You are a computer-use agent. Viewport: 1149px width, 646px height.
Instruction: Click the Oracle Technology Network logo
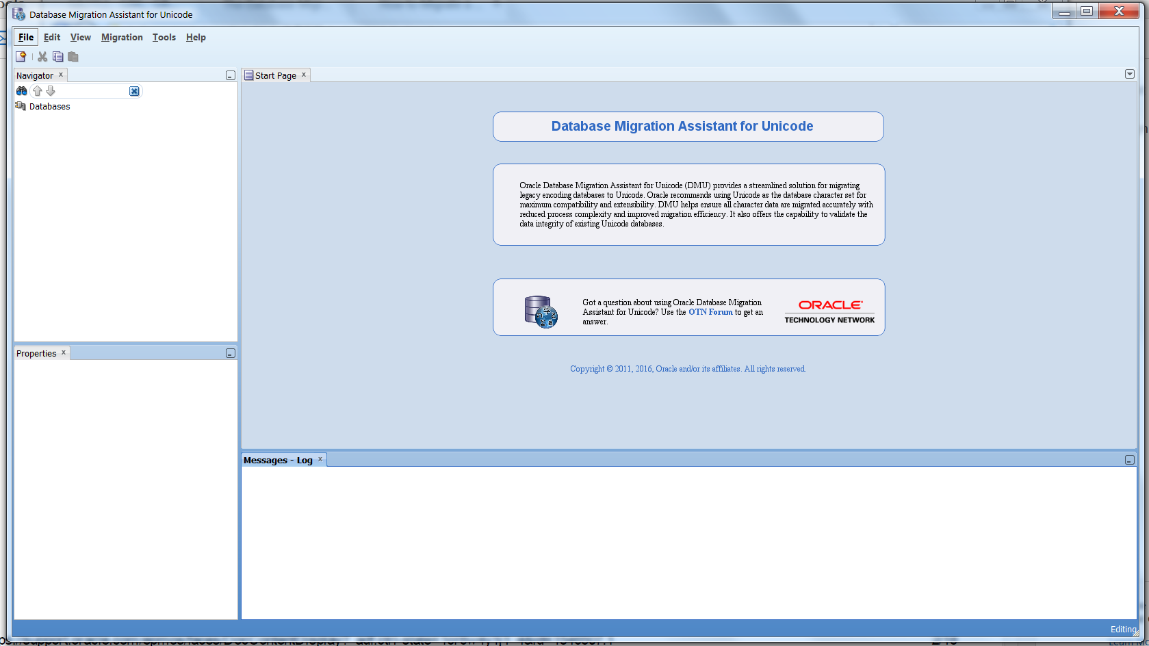(x=829, y=311)
